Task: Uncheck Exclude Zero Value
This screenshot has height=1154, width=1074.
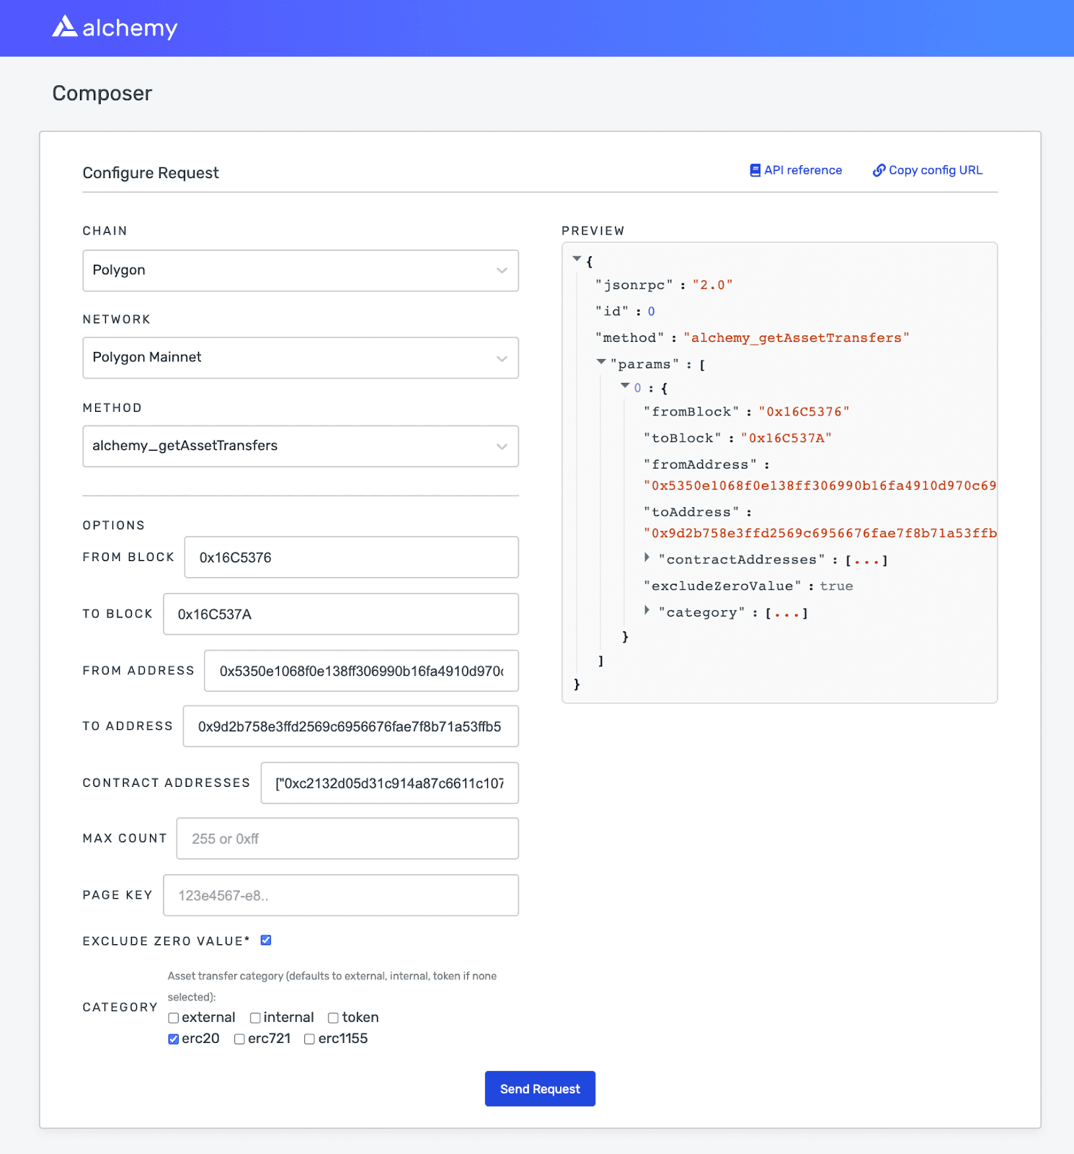Action: pos(265,940)
